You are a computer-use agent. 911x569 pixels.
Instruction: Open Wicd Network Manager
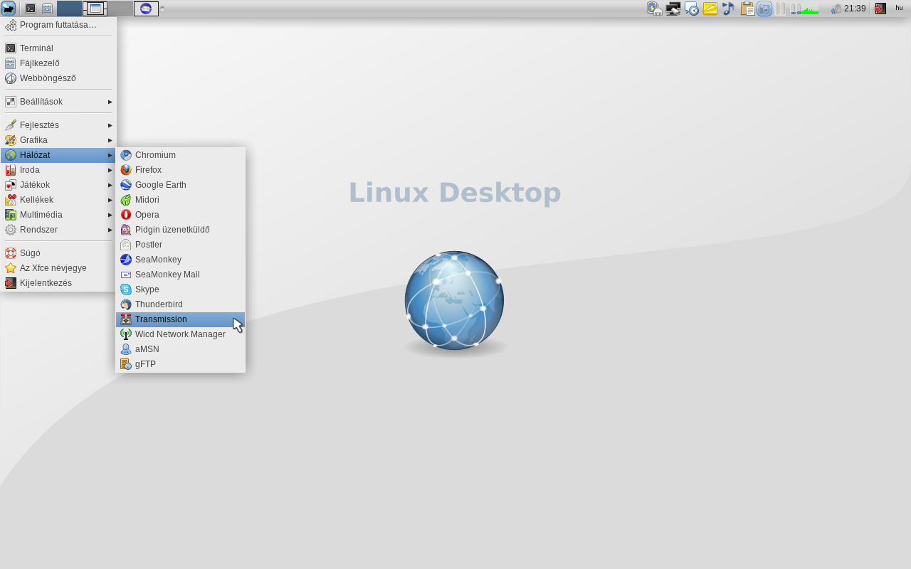(180, 334)
